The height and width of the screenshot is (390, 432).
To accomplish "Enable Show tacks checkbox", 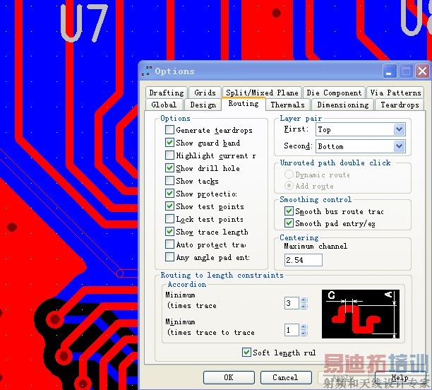I will [x=169, y=180].
